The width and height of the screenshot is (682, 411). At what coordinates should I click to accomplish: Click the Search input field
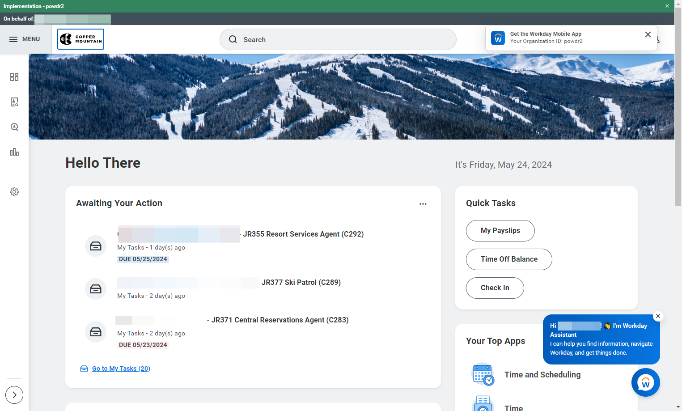point(338,39)
